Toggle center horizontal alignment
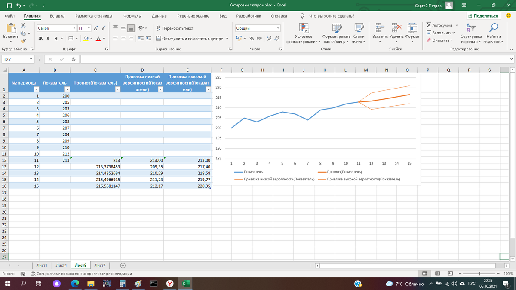This screenshot has width=516, height=290. click(123, 38)
